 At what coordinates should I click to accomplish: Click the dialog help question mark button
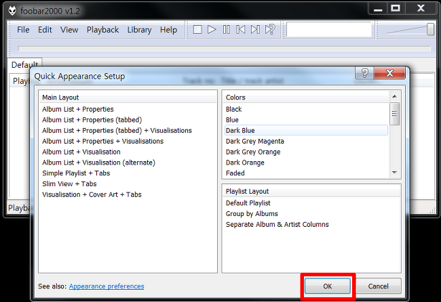click(x=364, y=73)
